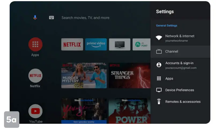Click the YouTube label in sidebar
The height and width of the screenshot is (131, 216).
36,122
